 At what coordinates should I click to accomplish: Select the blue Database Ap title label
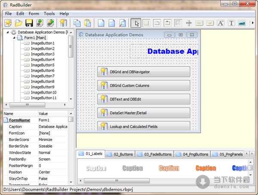[172, 51]
